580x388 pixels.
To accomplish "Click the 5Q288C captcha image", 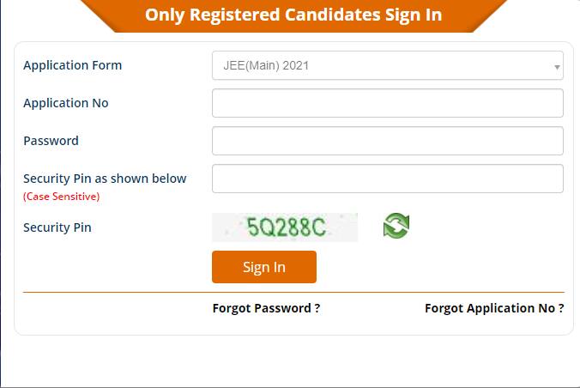I will click(285, 227).
